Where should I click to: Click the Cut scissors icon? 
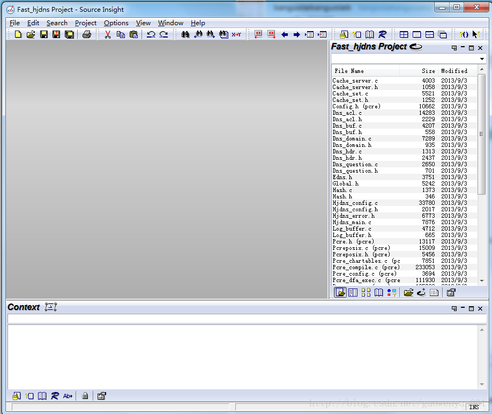pyautogui.click(x=108, y=34)
